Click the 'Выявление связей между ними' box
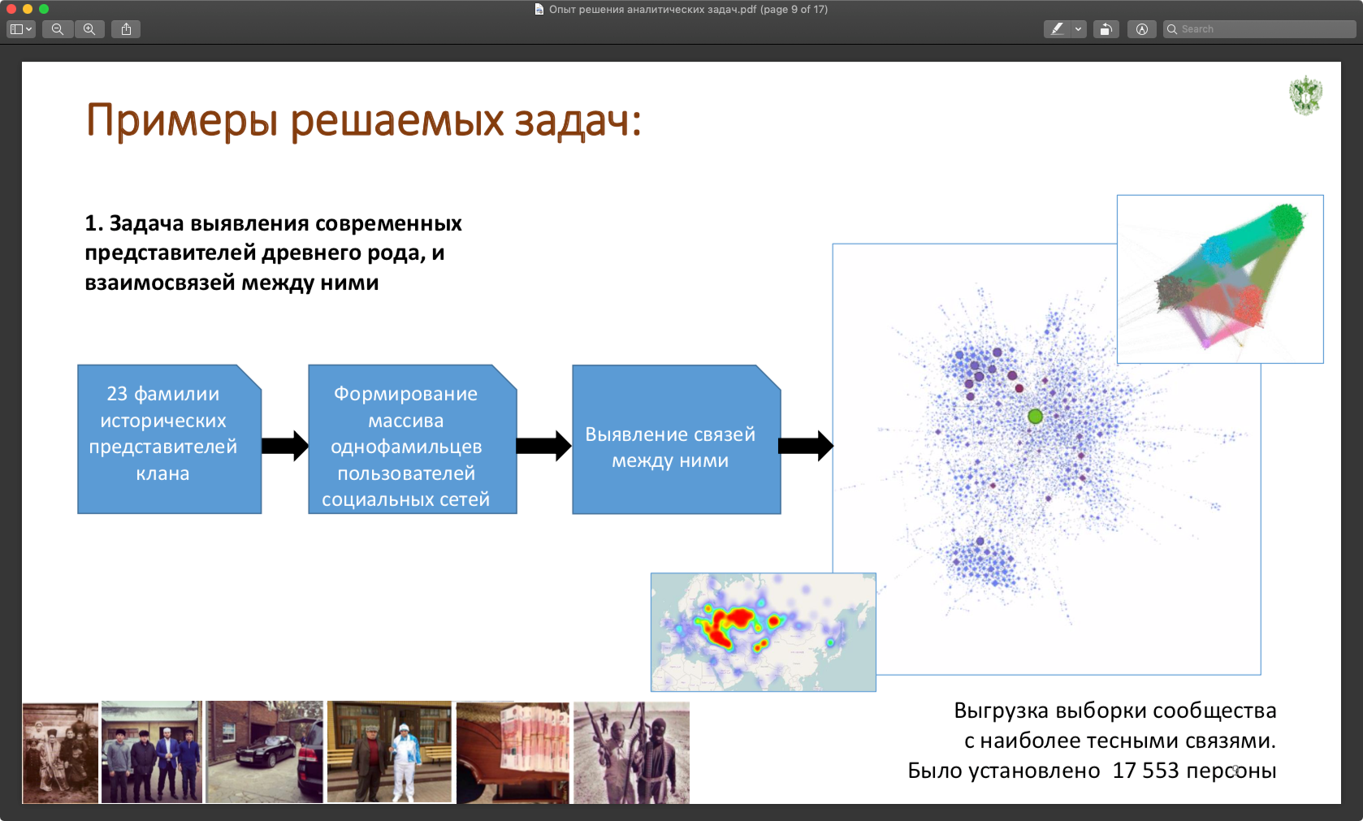The image size is (1363, 821). tap(676, 439)
